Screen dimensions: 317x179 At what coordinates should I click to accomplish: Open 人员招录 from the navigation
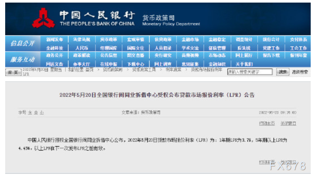(x=163, y=48)
